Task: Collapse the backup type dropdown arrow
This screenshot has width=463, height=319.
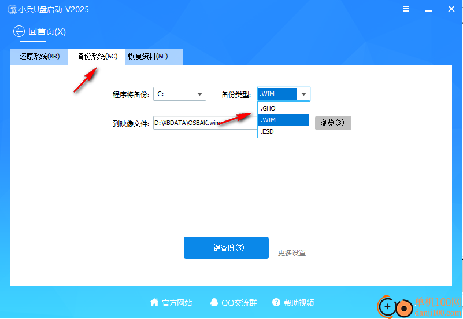Action: 303,94
